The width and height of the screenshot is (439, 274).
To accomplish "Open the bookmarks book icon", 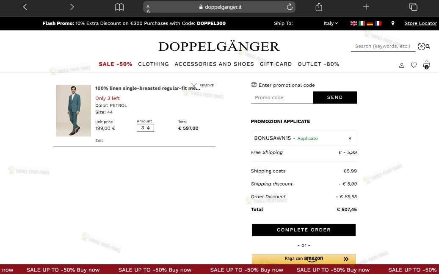I will click(119, 7).
